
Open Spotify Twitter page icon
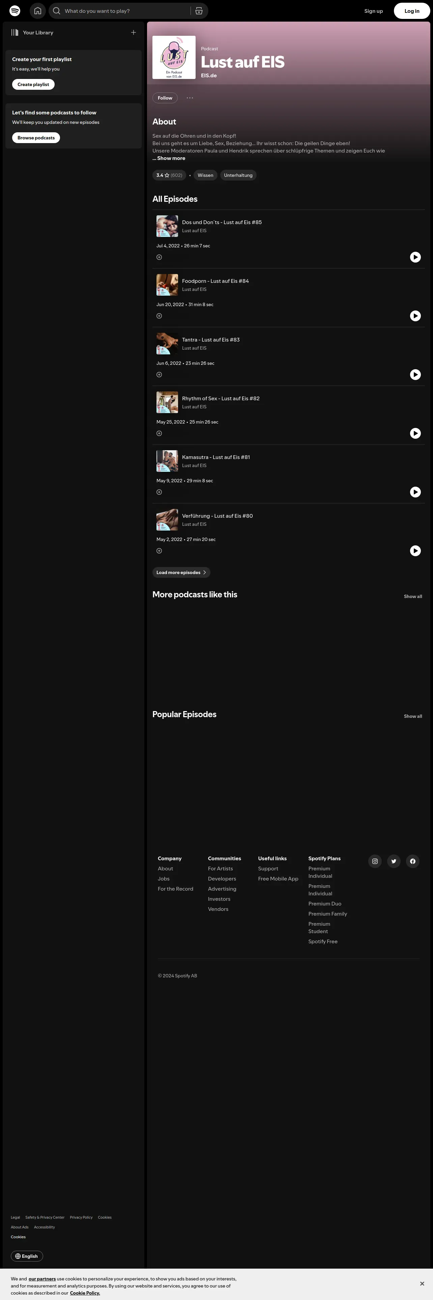click(394, 862)
